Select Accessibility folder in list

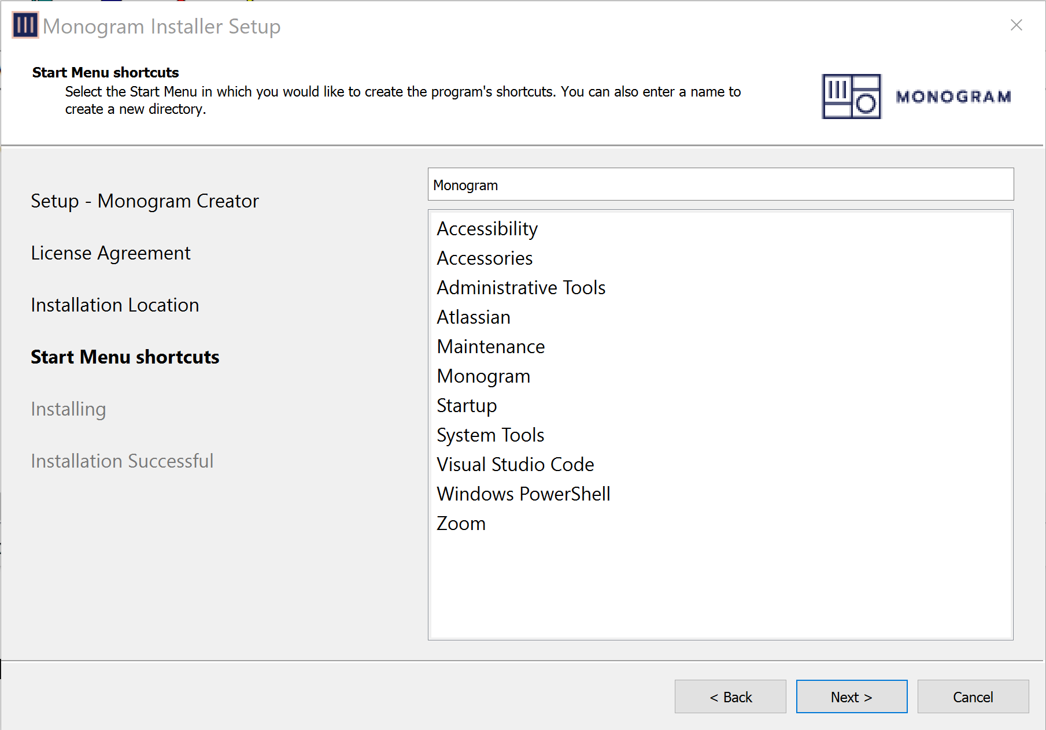487,229
